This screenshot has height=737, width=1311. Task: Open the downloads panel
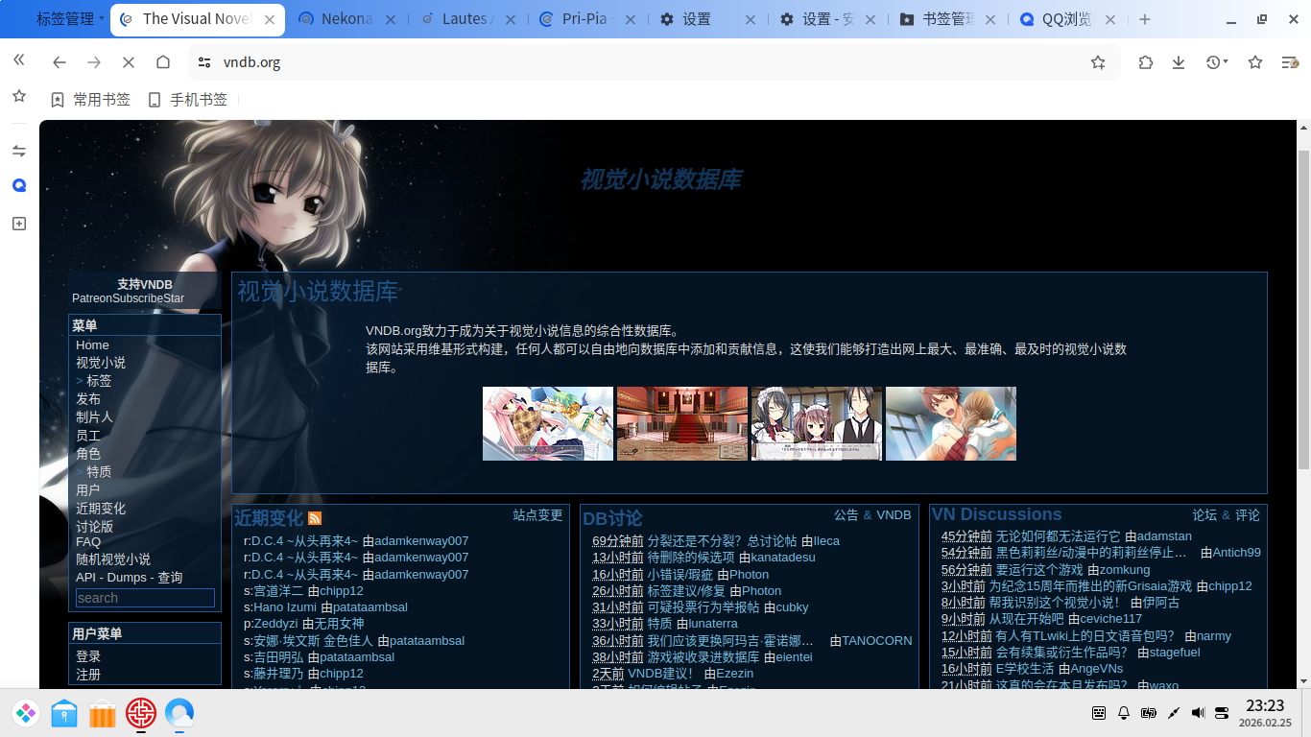pos(1179,62)
